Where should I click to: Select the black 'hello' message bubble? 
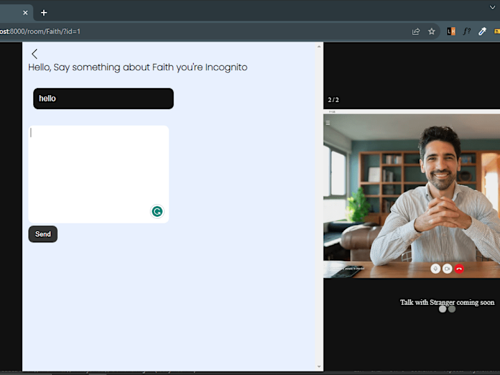[103, 99]
